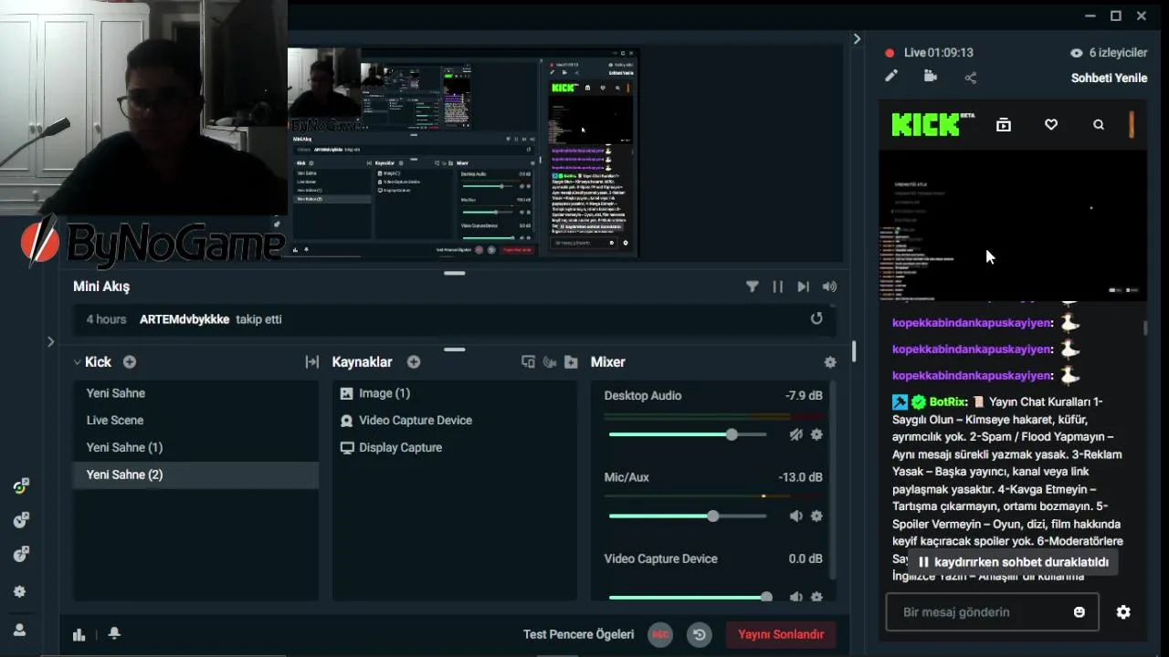Add a new source in Kaynaklar
The image size is (1169, 657).
pyautogui.click(x=414, y=362)
